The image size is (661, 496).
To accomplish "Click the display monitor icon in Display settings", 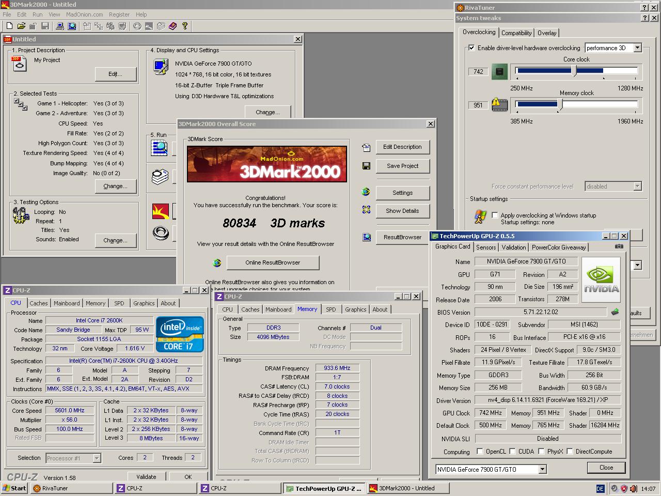I will coord(161,67).
